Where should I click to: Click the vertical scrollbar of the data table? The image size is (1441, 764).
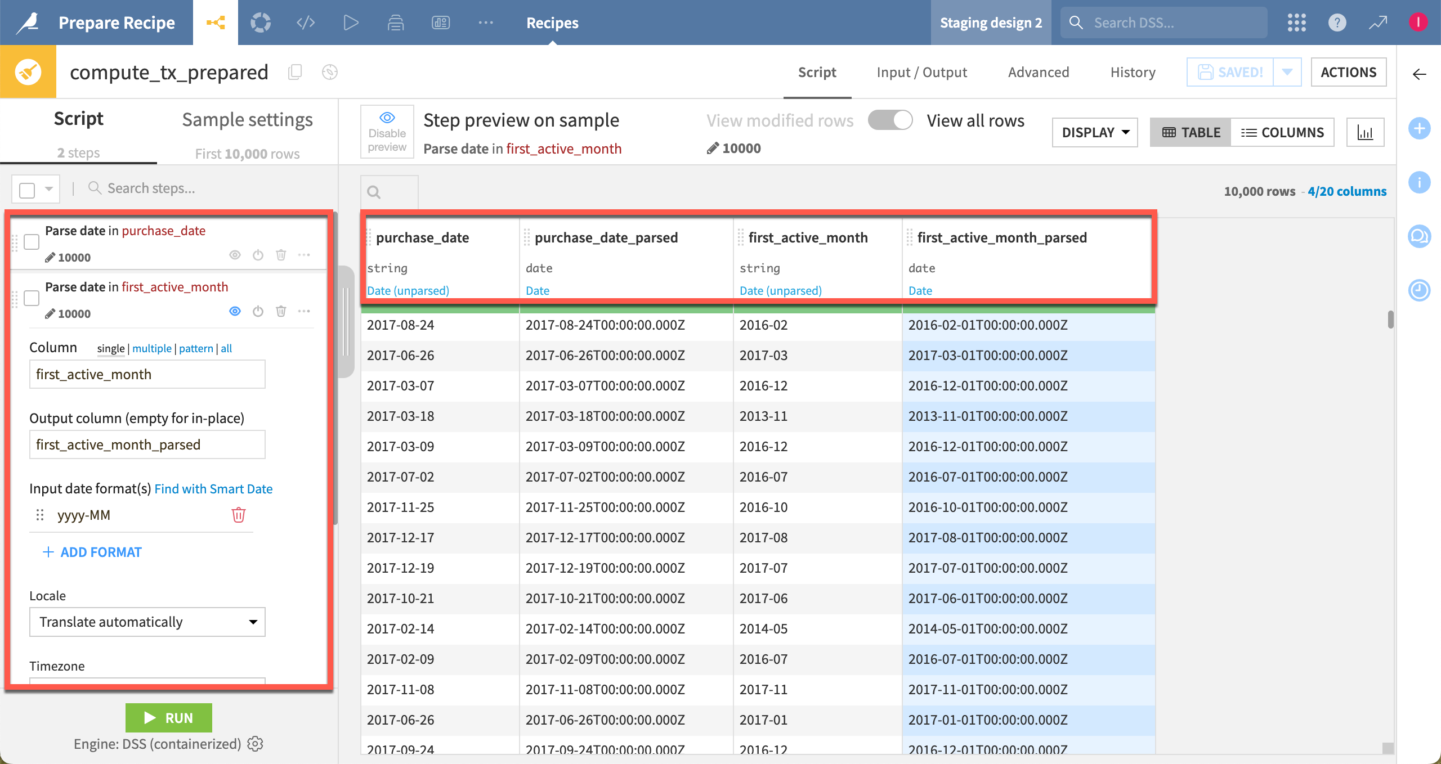click(1390, 319)
